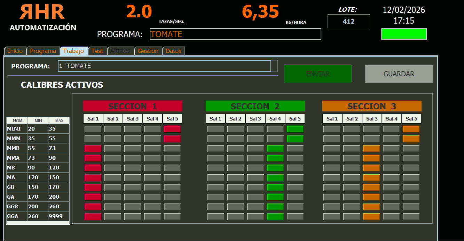Select the Sal 3 column header in Seccion 3
Screen dimensions: 464x241
click(x=372, y=119)
